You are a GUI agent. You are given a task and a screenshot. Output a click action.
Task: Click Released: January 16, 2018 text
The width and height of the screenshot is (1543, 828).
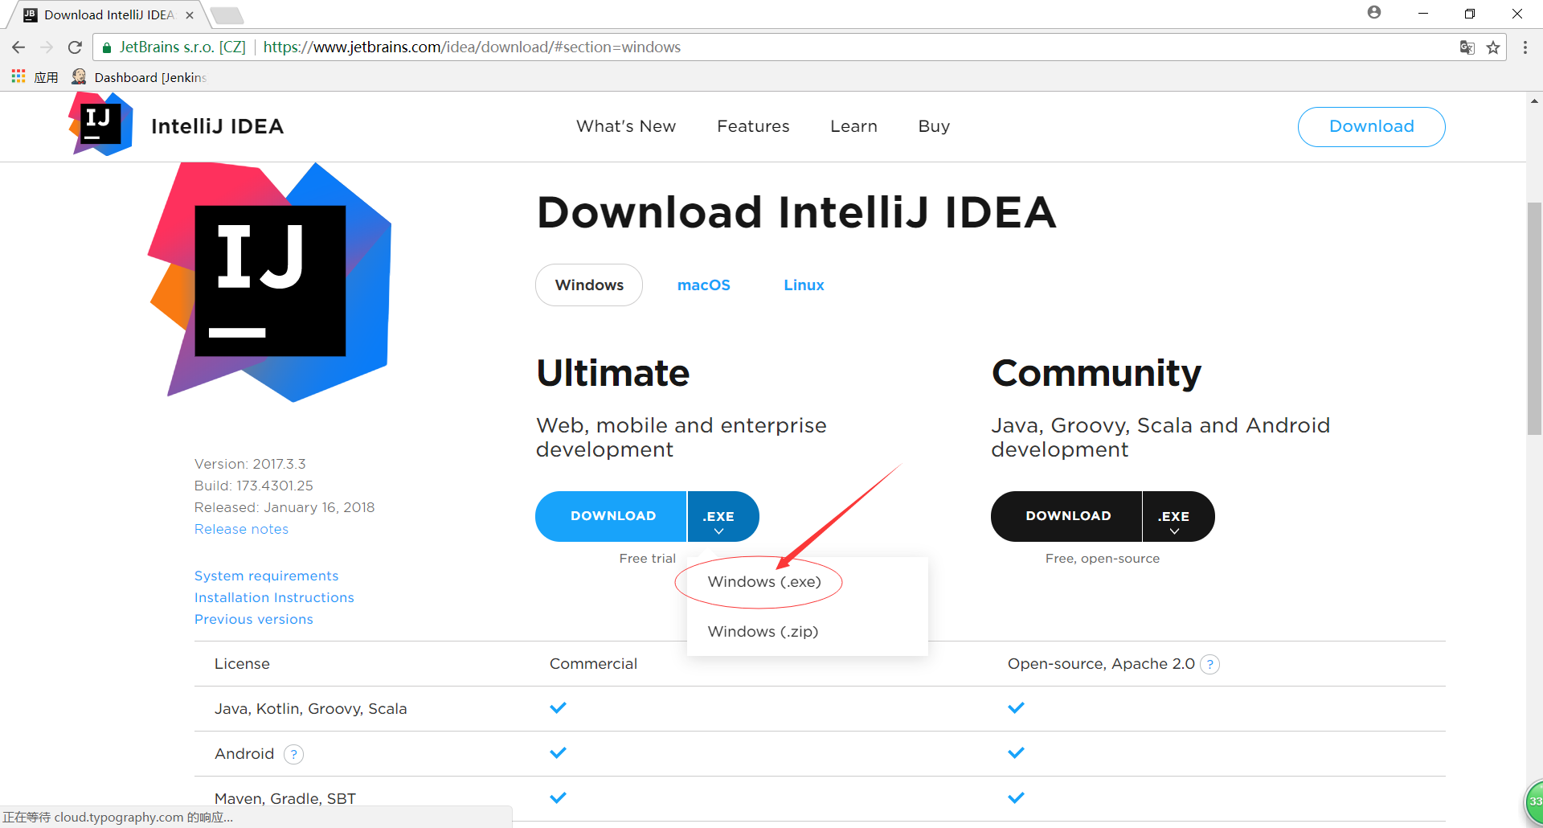284,507
